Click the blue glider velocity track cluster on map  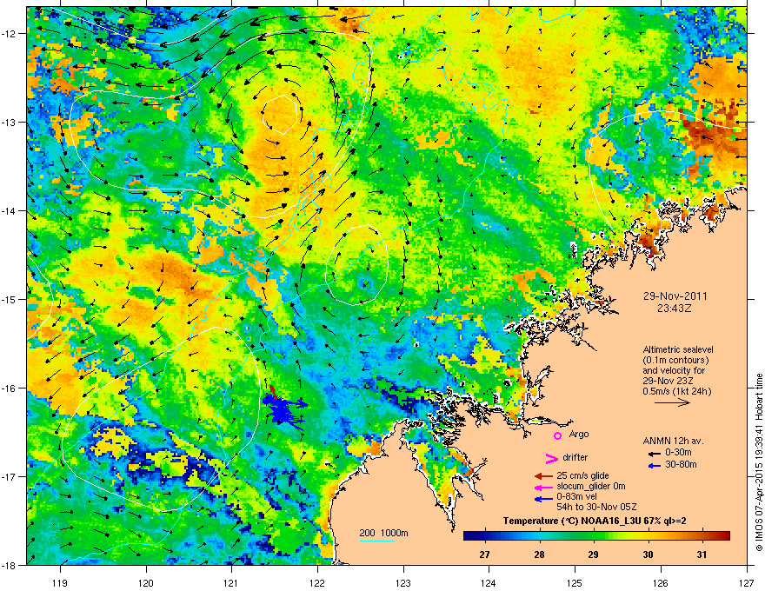pyautogui.click(x=283, y=409)
